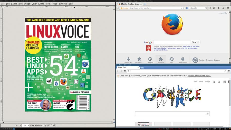Bookmark this page with Firefox star icon
Image resolution: width=231 pixels, height=130 pixels.
coord(210,8)
